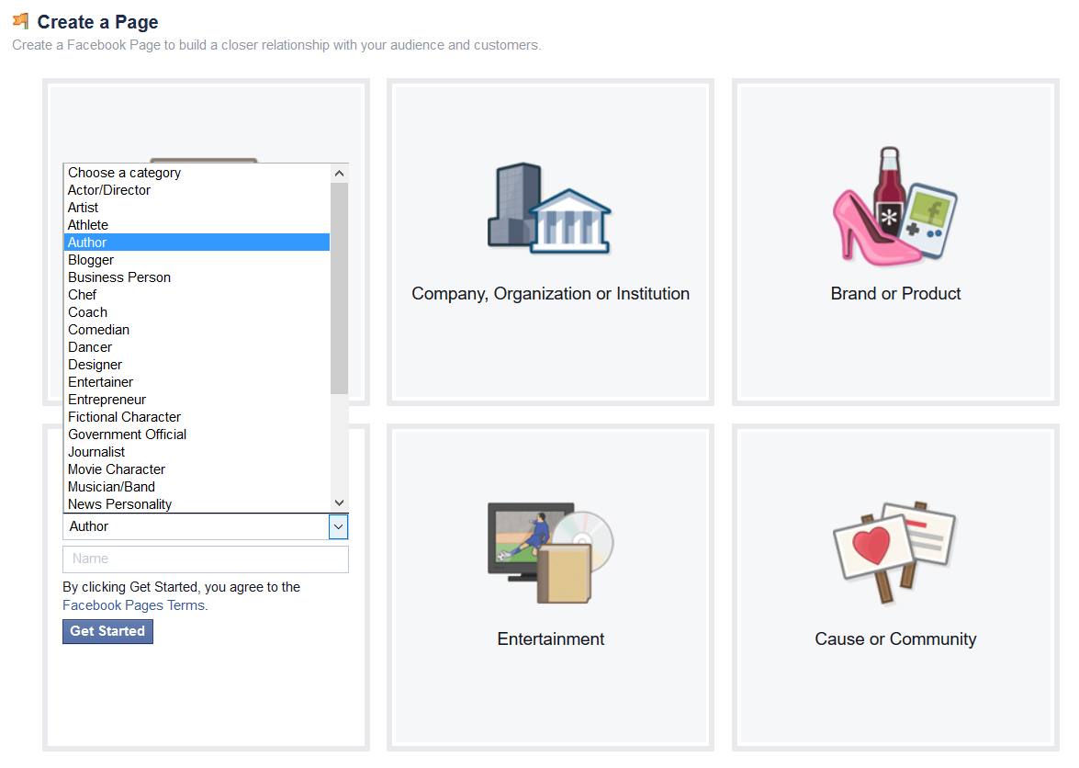Click the Entertainment label
The image size is (1079, 768).
(x=550, y=639)
